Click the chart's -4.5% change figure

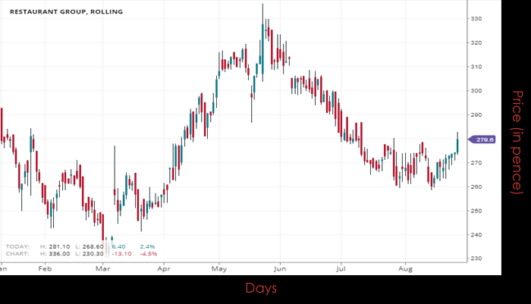pyautogui.click(x=147, y=253)
